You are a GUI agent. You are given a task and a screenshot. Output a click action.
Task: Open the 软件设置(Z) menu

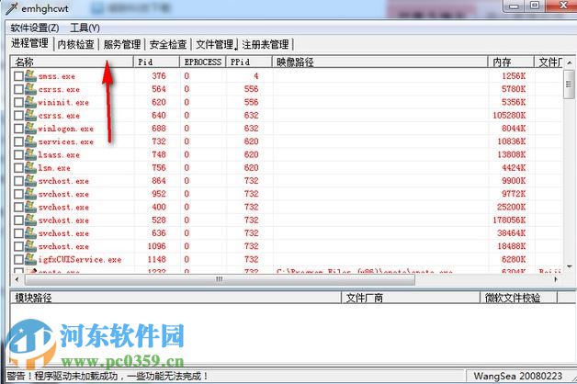click(35, 28)
